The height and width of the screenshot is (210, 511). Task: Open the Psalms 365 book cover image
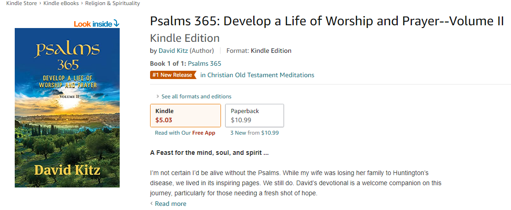[x=67, y=108]
